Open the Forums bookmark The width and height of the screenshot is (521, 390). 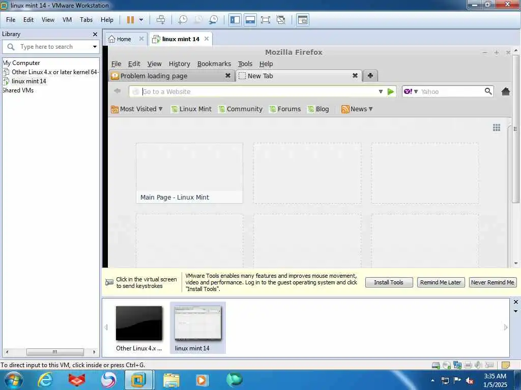pos(285,109)
